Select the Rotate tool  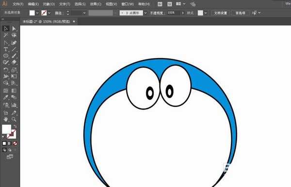pyautogui.click(x=6, y=70)
